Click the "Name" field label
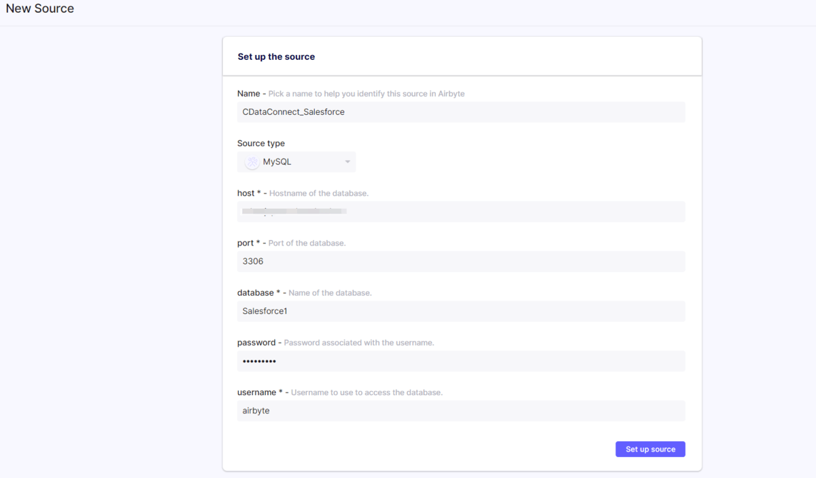Screen dimensions: 816x478 pos(248,94)
